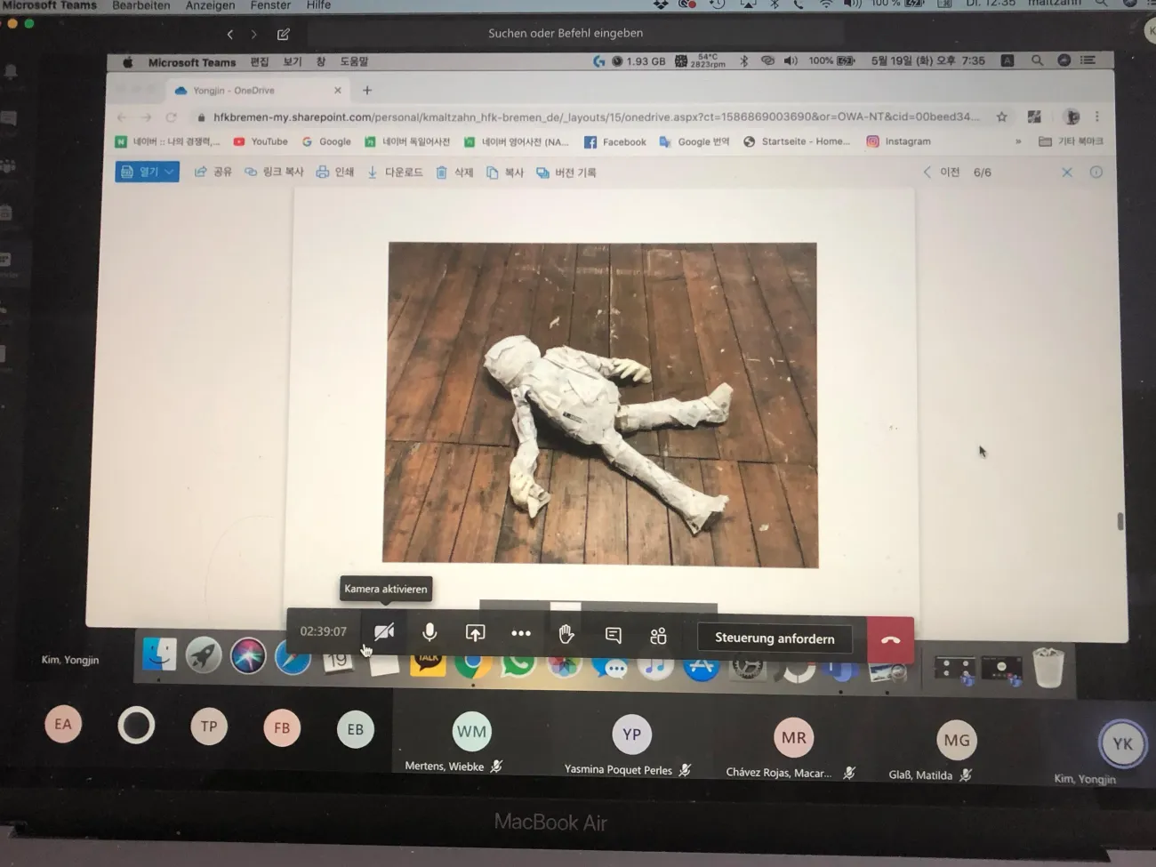Viewport: 1156px width, 867px height.
Task: Click the Matilda Glaß MG avatar
Action: point(957,740)
